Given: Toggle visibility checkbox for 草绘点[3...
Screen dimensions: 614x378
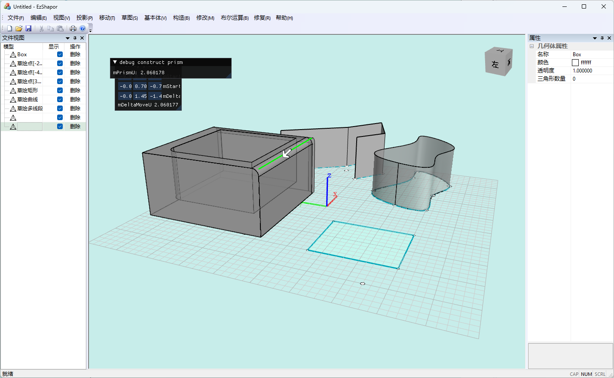Looking at the screenshot, I should pyautogui.click(x=60, y=82).
